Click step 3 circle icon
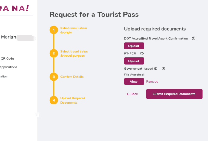This screenshot has height=141, width=208. coord(54,77)
